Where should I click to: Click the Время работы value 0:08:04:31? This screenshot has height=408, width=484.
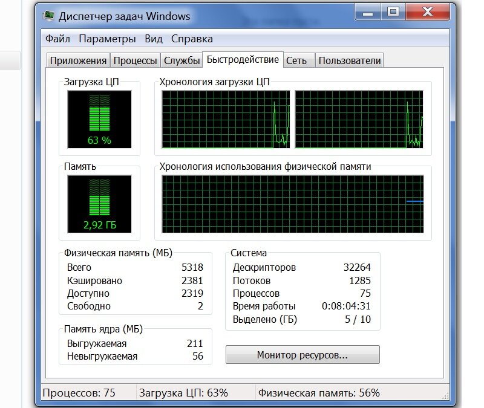tap(346, 306)
